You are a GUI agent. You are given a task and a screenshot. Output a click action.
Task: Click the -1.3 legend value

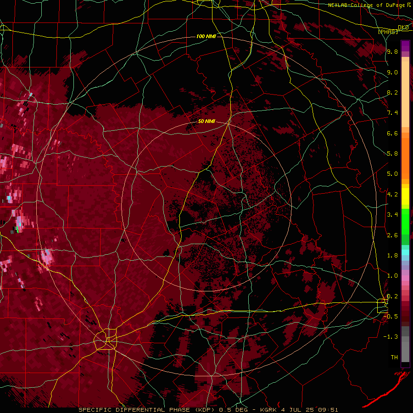(x=391, y=337)
